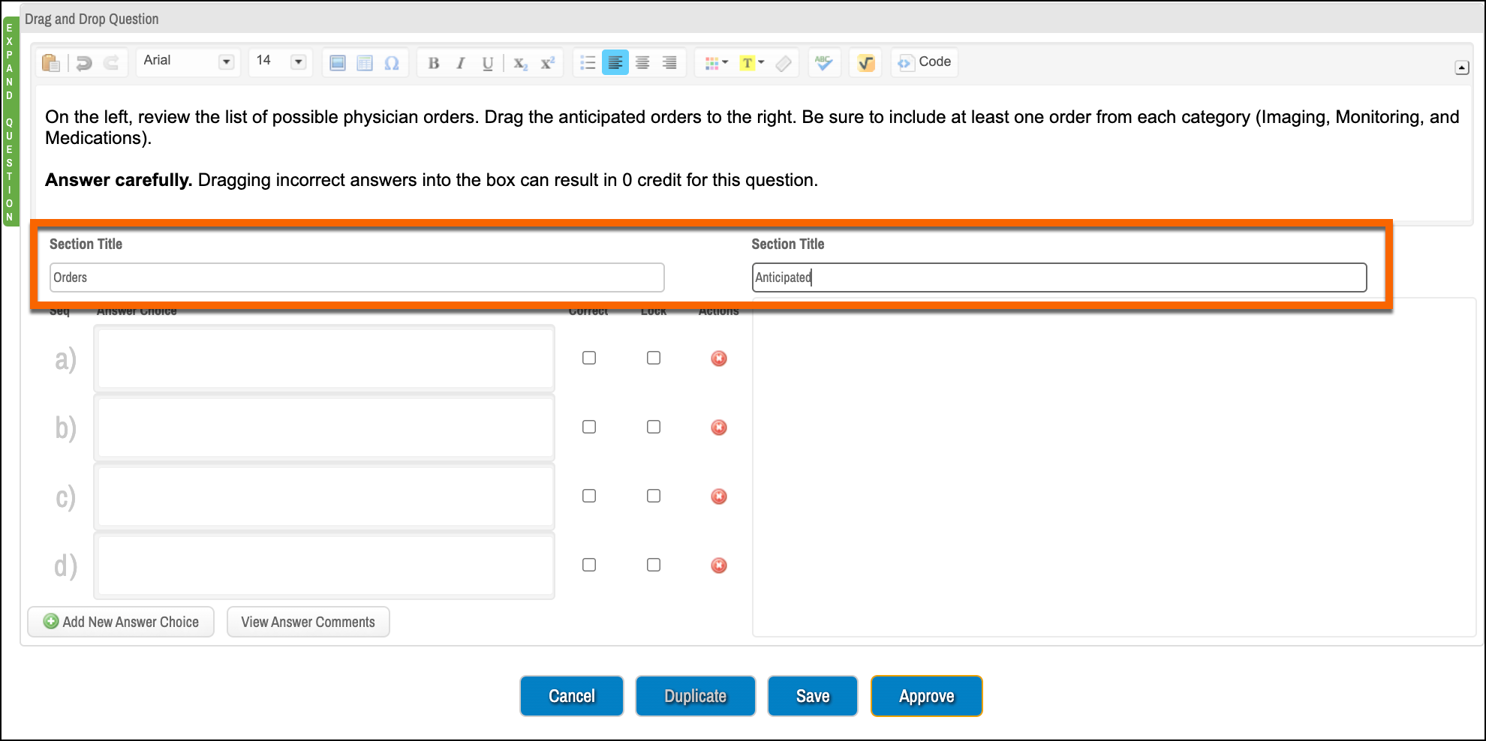The image size is (1486, 741).
Task: Open the Code view
Action: 924,62
